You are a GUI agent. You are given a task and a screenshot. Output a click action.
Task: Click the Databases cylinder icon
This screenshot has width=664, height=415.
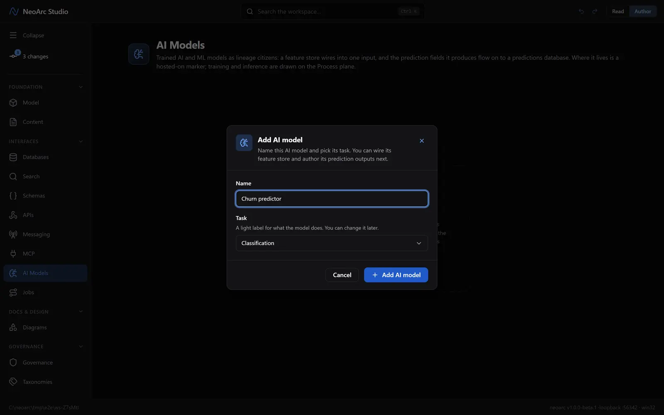(x=13, y=157)
